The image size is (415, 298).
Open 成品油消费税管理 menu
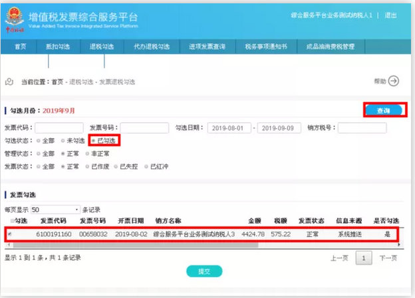click(331, 46)
